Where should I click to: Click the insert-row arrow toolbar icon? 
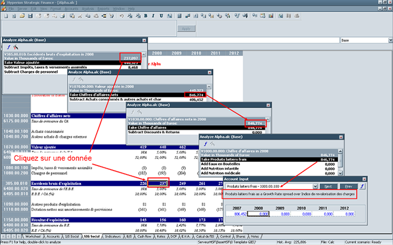104,16
